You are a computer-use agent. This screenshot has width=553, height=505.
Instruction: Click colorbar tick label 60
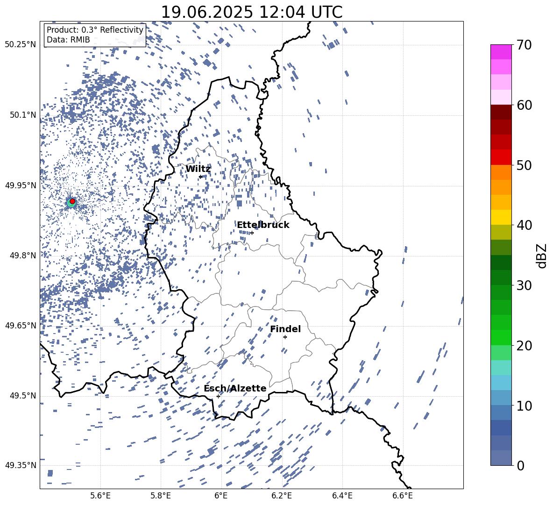pyautogui.click(x=524, y=105)
